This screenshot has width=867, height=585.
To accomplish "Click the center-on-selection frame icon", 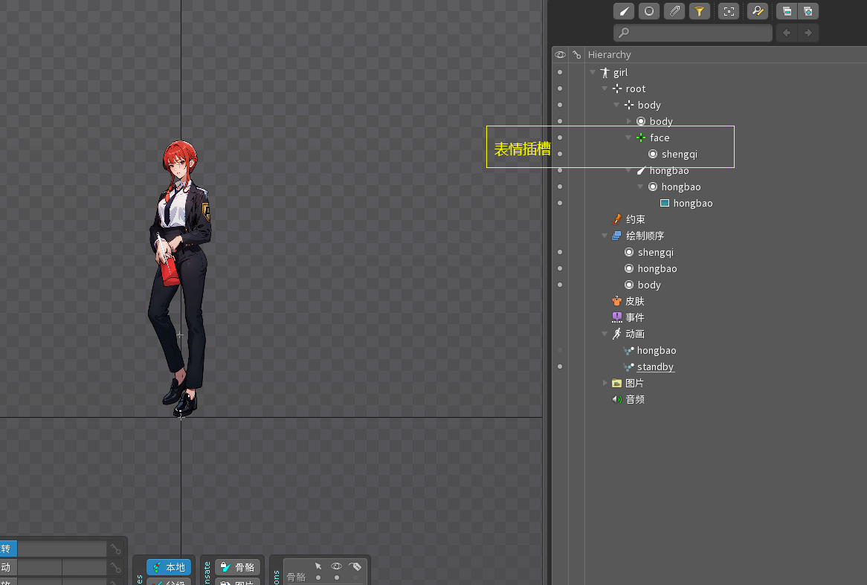I will click(729, 11).
